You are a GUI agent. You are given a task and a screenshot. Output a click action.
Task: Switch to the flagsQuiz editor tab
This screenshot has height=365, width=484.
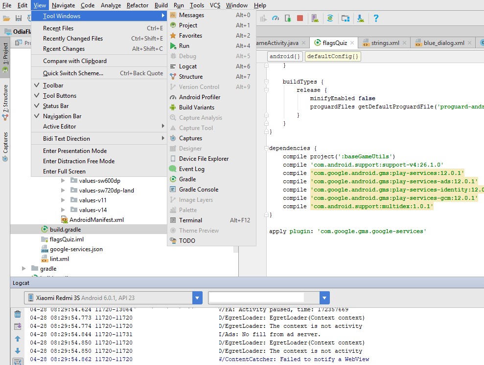coord(335,43)
